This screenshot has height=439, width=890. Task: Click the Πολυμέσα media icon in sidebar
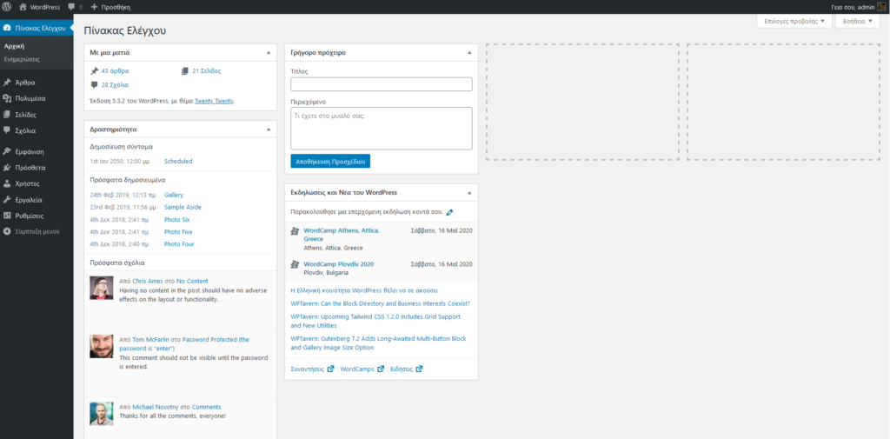pyautogui.click(x=8, y=98)
